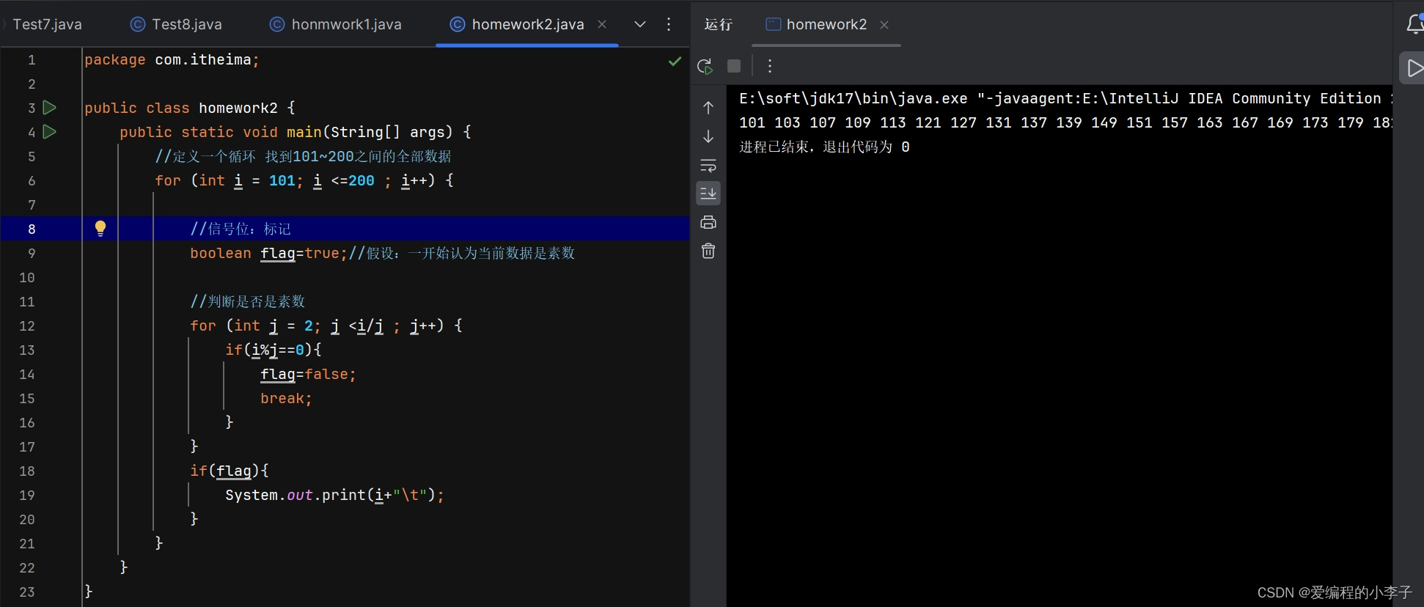1424x607 pixels.
Task: Click the inner for loop 'int j = 2'
Action: 326,325
